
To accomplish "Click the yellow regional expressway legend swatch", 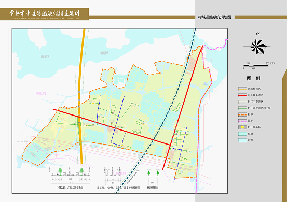I will (242, 89).
